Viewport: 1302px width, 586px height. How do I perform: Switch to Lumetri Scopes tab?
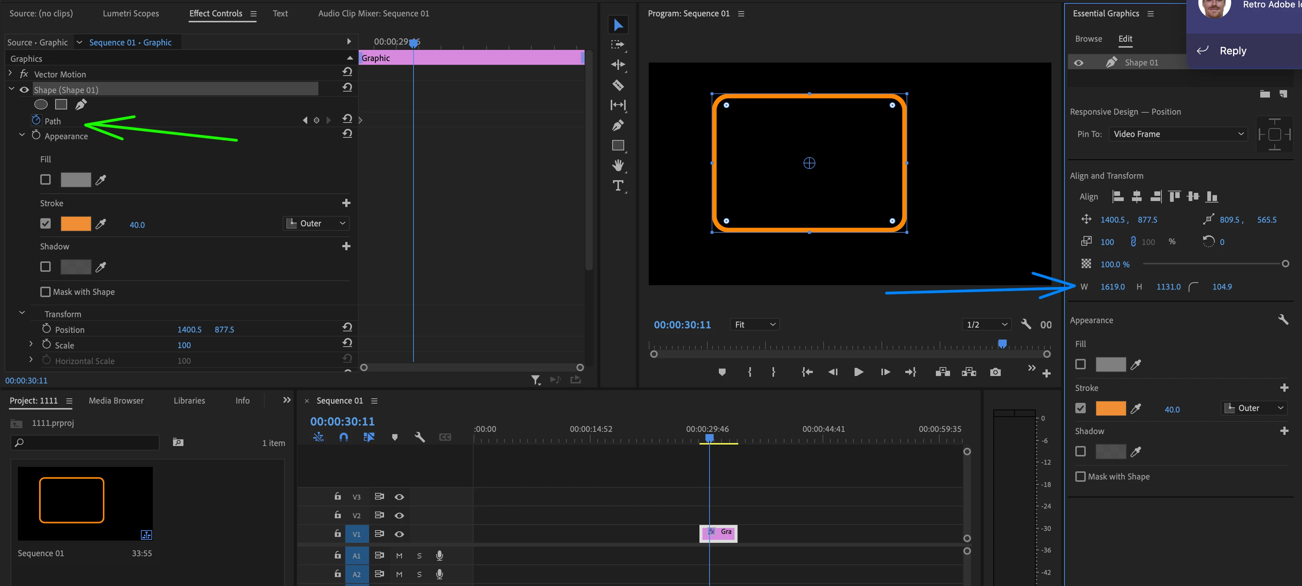(x=130, y=14)
